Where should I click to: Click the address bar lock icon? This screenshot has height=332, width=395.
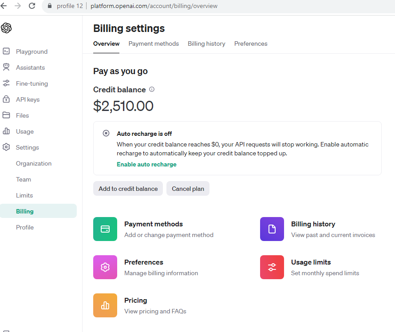coord(50,6)
